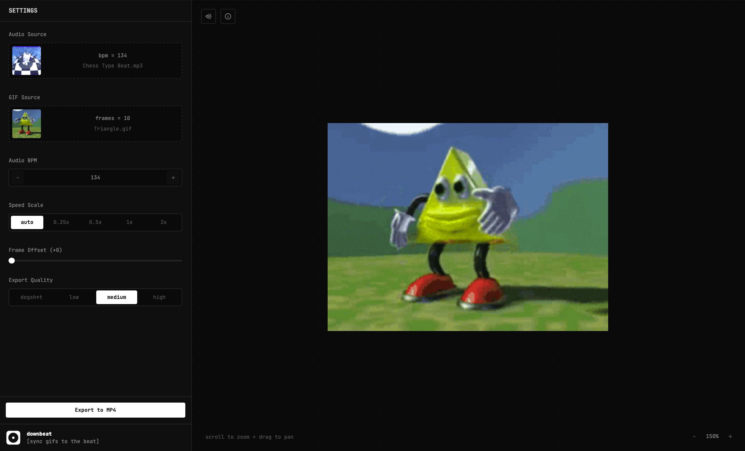Select auto speed scale

pos(27,222)
